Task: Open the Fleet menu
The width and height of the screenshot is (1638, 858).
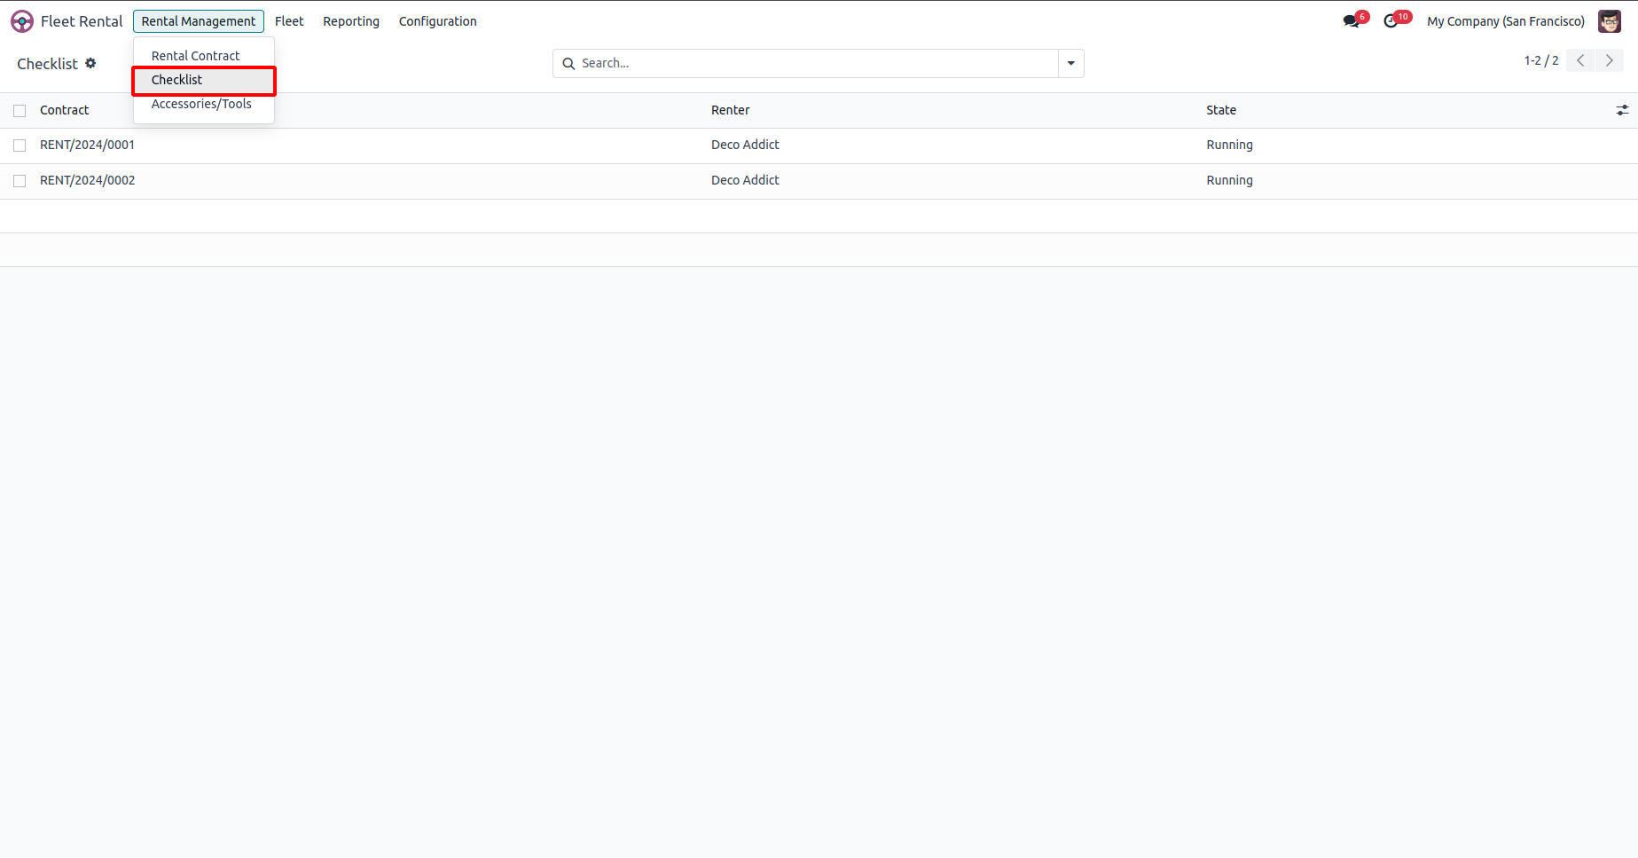Action: (289, 21)
